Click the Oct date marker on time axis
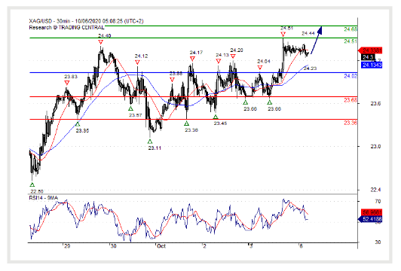This screenshot has height=271, width=401. tap(161, 246)
